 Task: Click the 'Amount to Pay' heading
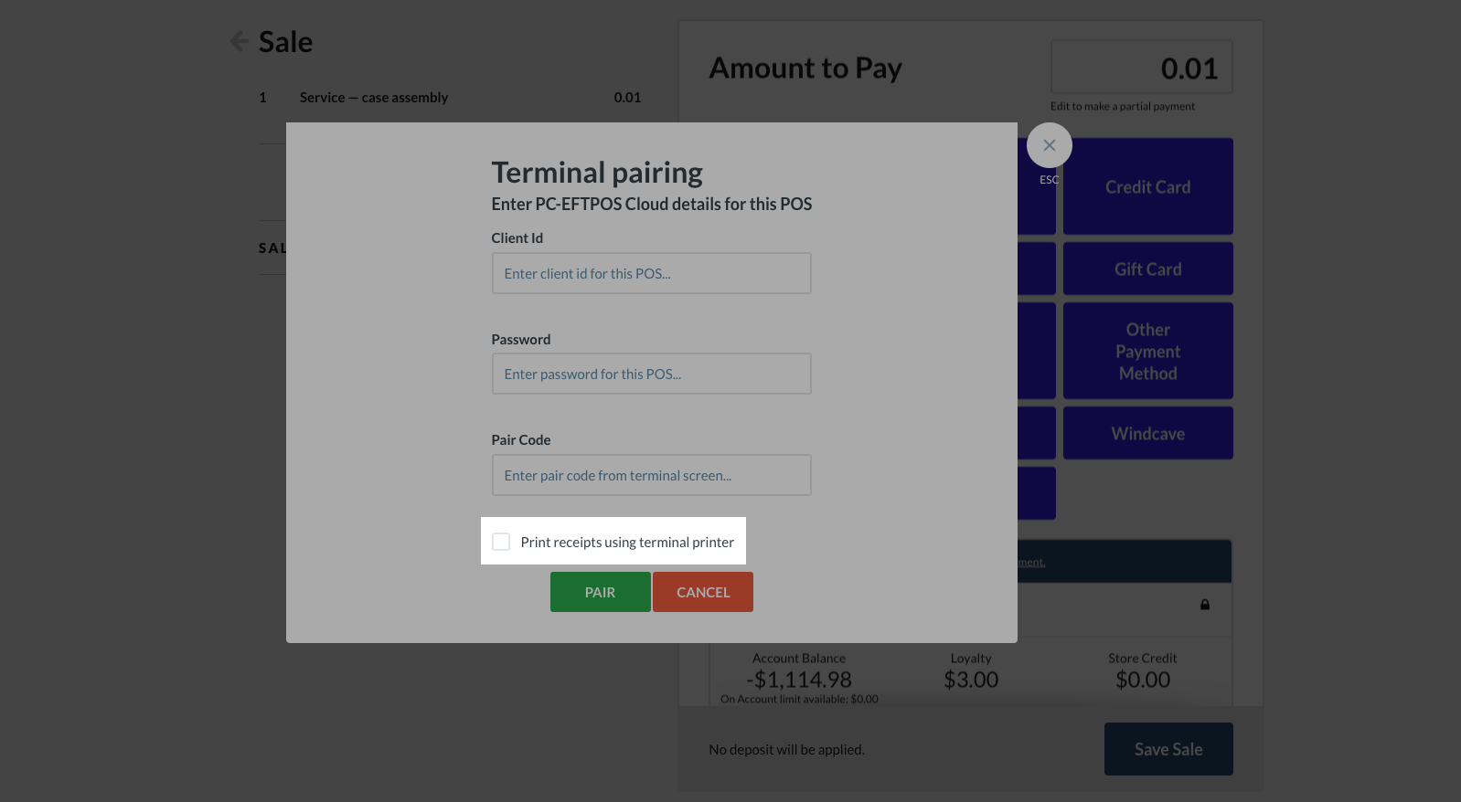pos(805,68)
